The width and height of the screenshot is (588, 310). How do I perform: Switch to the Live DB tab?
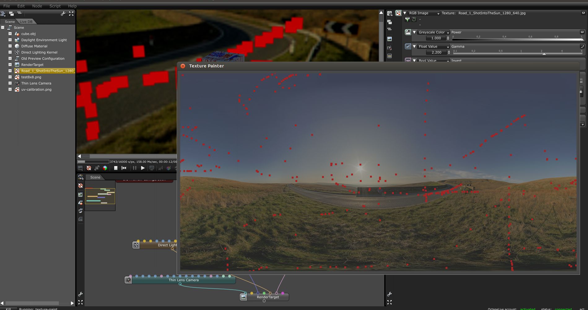[x=26, y=22]
